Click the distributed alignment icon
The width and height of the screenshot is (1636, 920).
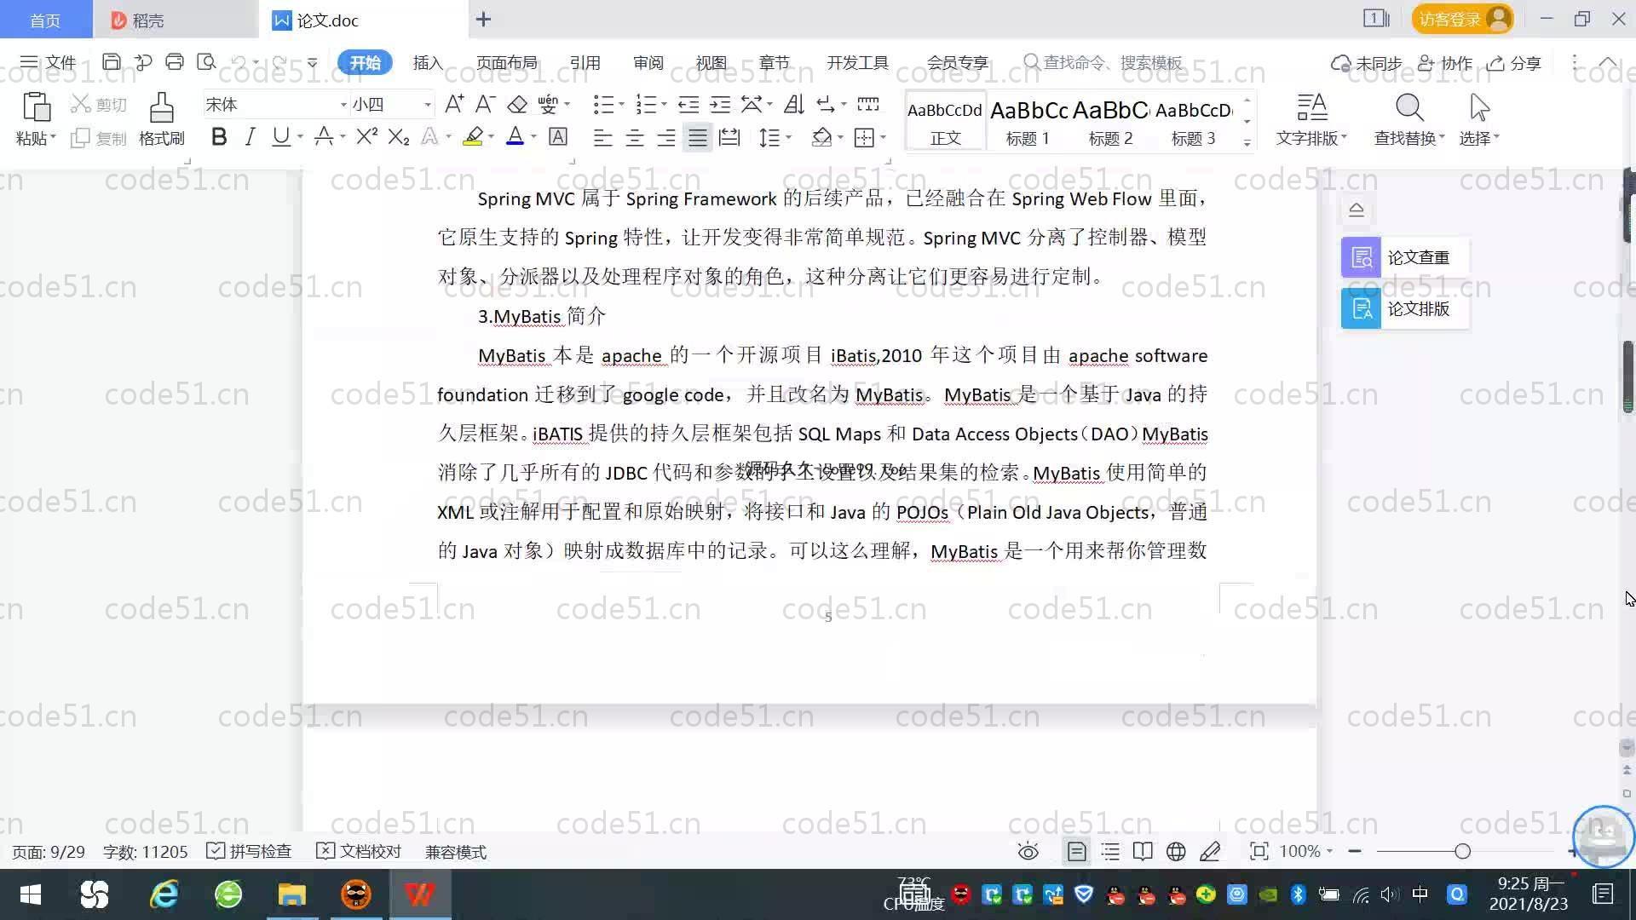point(729,136)
